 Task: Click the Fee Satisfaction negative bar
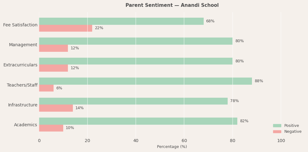click(65, 28)
